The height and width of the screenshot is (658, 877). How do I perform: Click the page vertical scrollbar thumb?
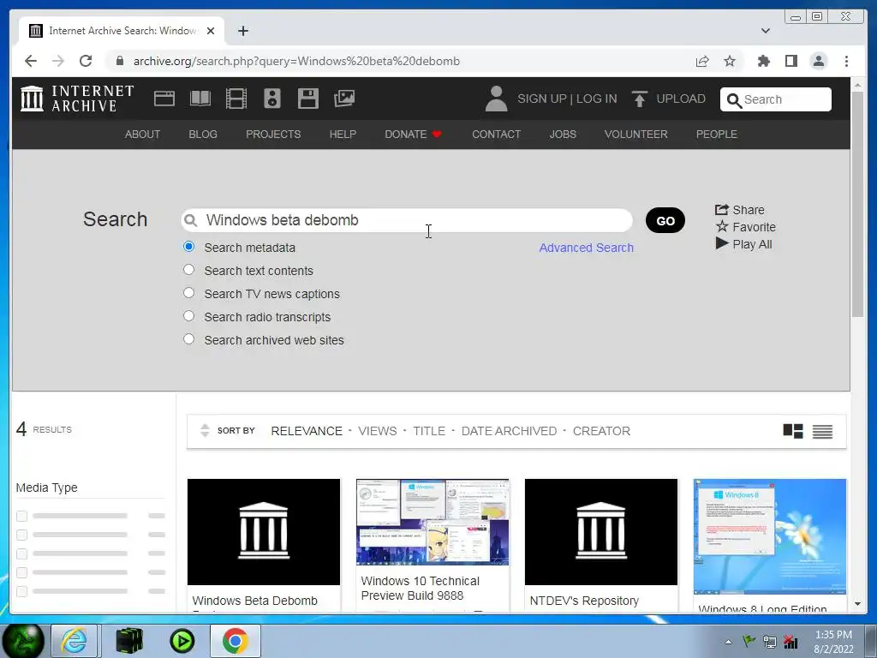click(x=857, y=204)
